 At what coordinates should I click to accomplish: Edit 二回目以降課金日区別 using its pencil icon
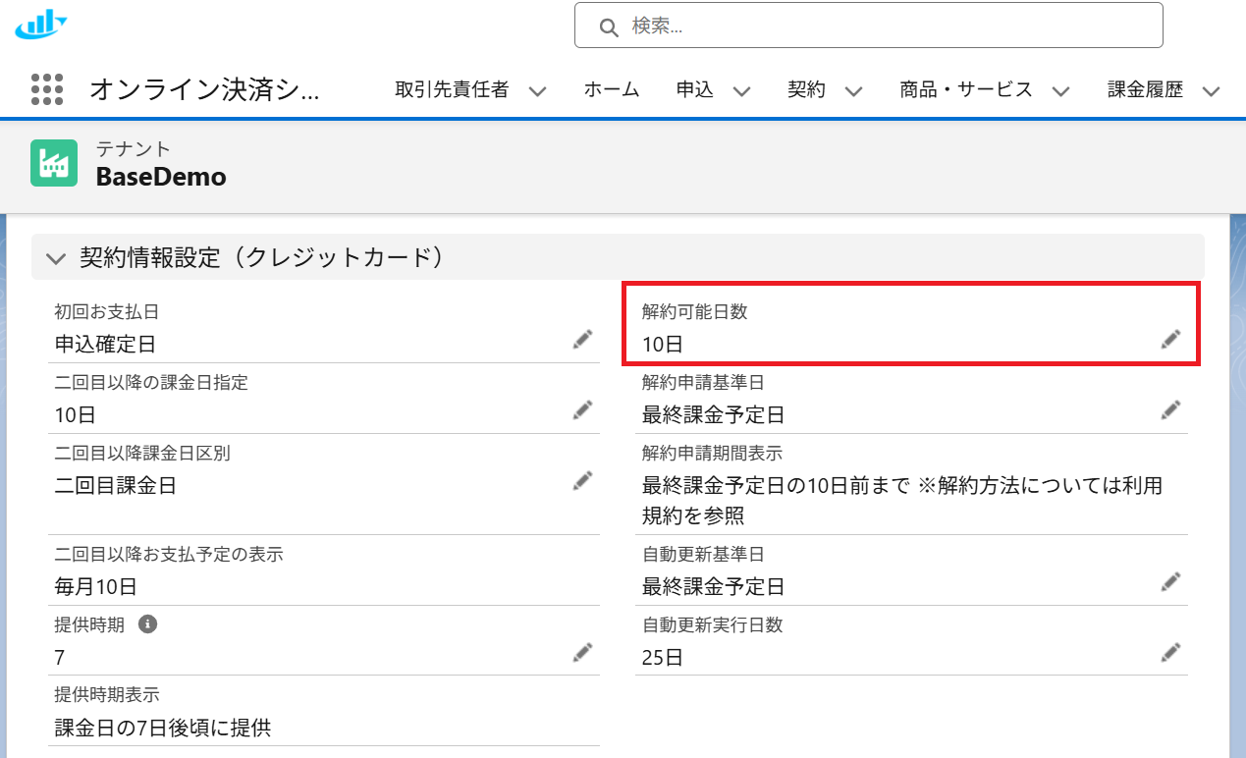[583, 480]
